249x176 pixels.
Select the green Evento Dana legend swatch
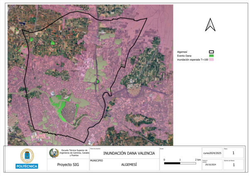(x=211, y=56)
